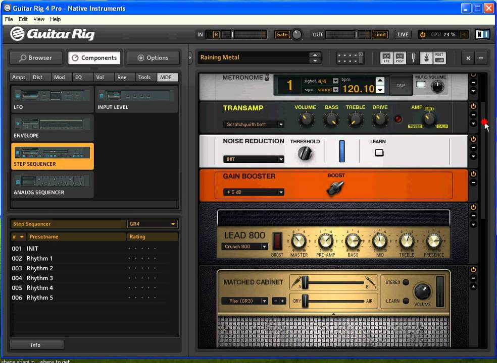Collapse all rack components minus button

(481, 58)
